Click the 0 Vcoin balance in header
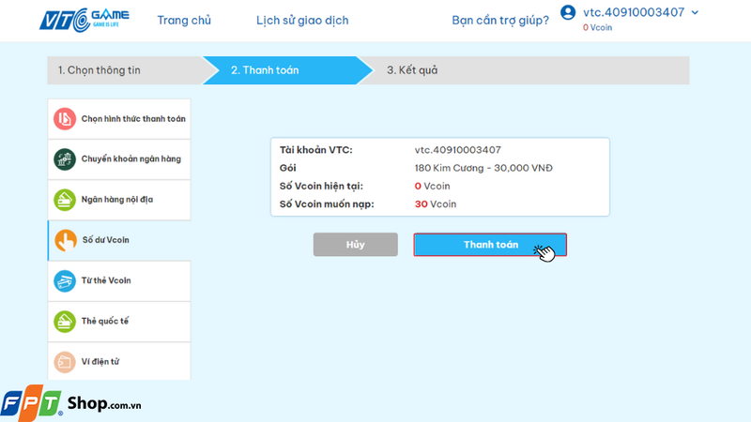Viewport: 751px width, 422px height. coord(597,28)
